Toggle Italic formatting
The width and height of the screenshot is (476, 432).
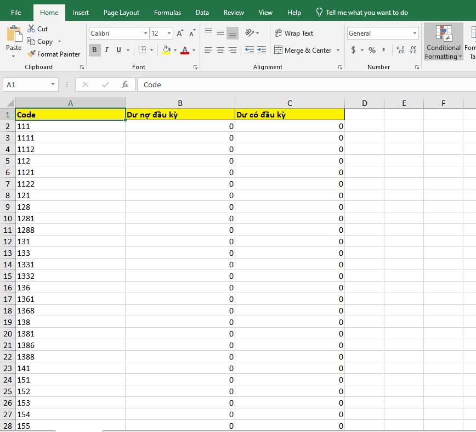coord(106,50)
